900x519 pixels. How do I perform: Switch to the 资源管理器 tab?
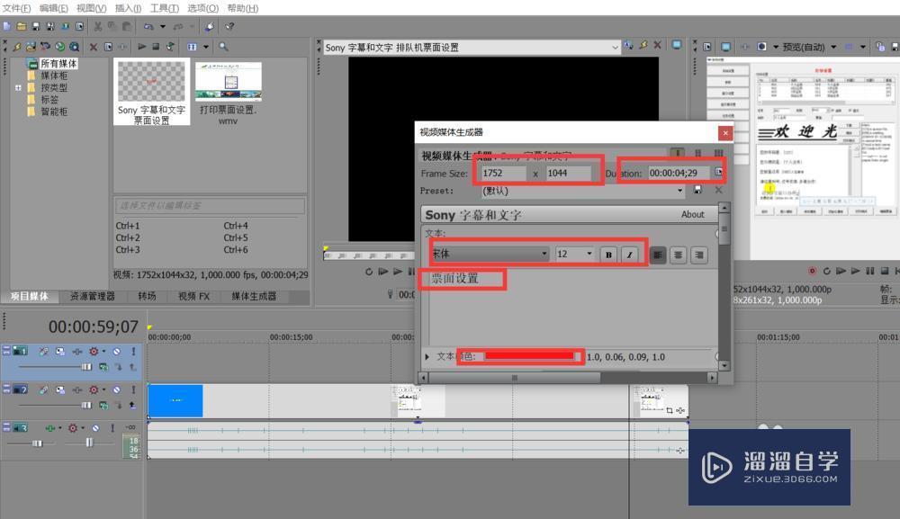pyautogui.click(x=93, y=296)
